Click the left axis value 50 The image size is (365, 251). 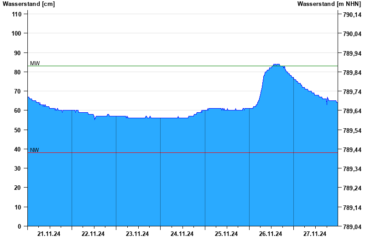coord(18,130)
